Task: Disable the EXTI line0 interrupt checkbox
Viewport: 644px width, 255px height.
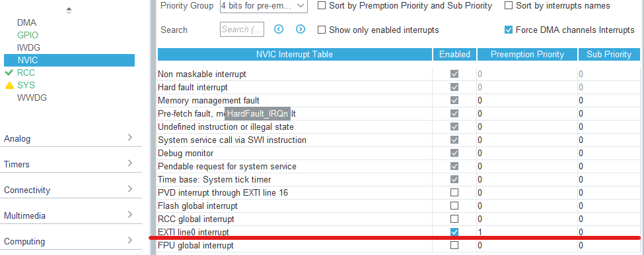Action: click(x=454, y=232)
